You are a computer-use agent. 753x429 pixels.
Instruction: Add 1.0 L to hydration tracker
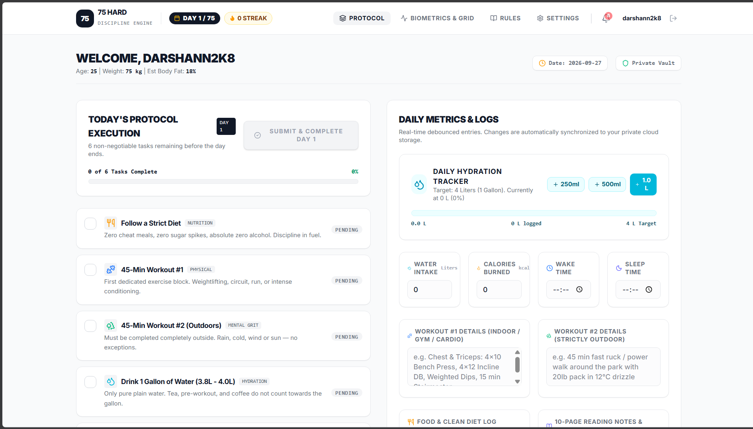[x=643, y=184]
